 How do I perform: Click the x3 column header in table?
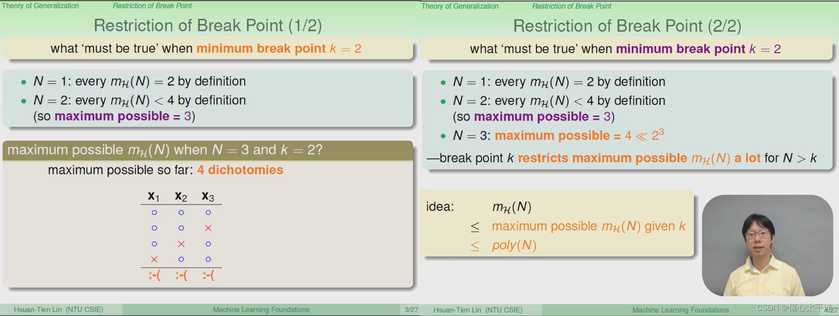(x=208, y=196)
